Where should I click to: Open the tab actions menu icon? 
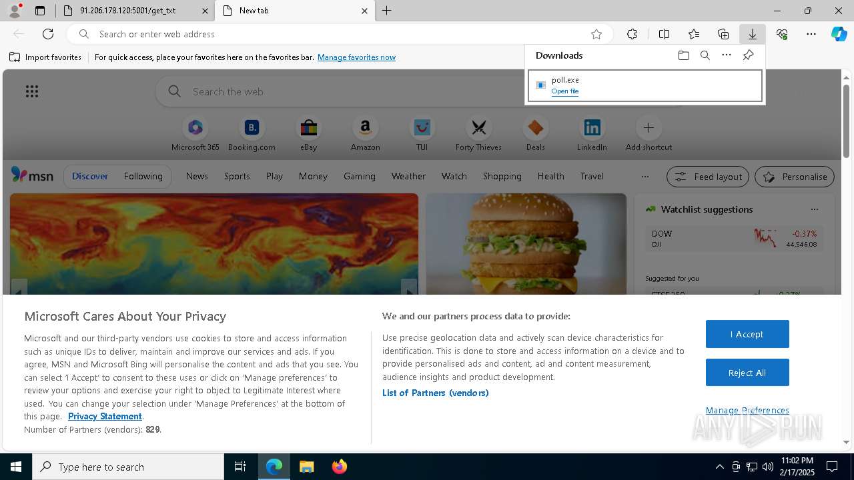coord(40,11)
